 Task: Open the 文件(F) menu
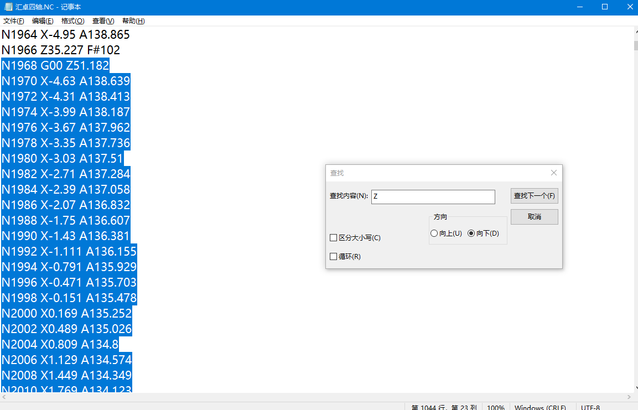point(13,20)
